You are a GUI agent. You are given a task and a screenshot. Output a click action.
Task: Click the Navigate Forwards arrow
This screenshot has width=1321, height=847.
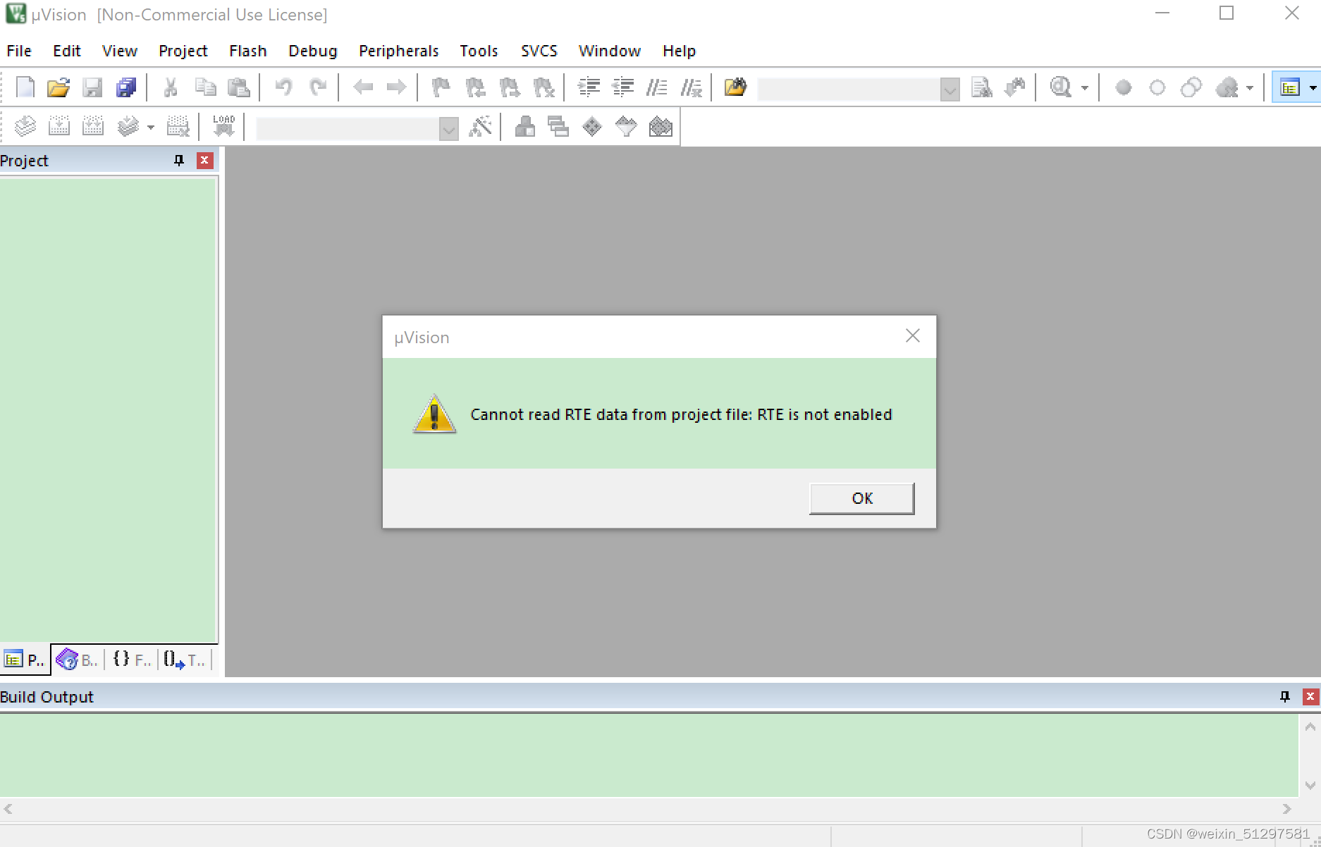(x=396, y=87)
